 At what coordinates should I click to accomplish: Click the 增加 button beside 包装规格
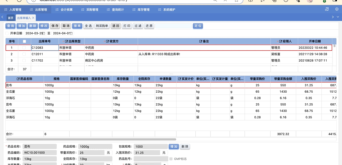pyautogui.click(x=174, y=147)
